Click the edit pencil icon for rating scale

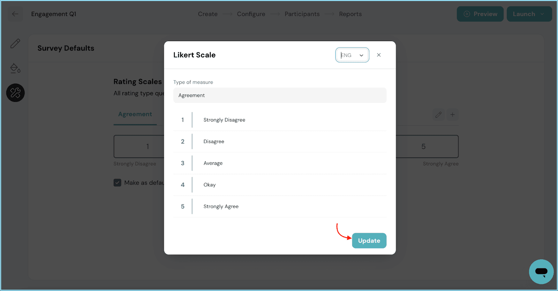pyautogui.click(x=438, y=115)
